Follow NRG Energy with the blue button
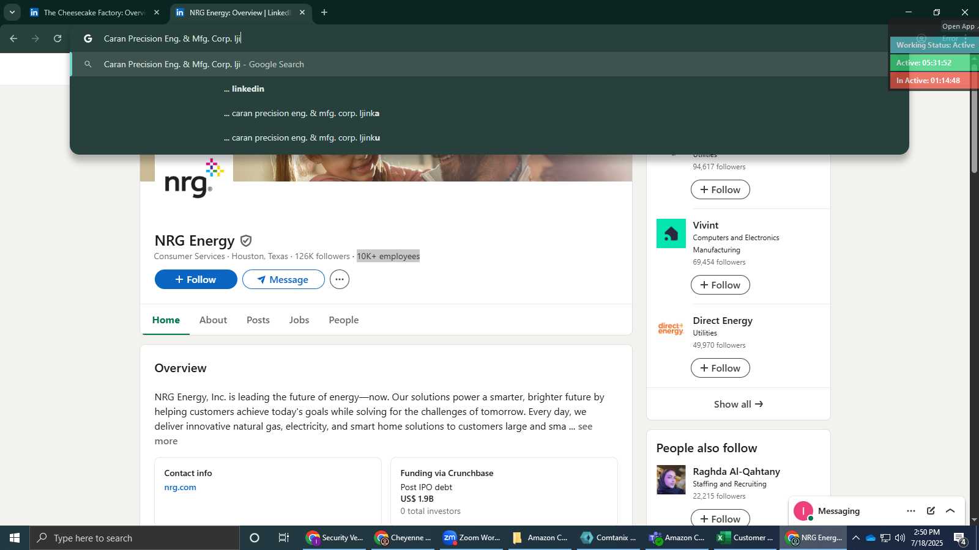Screen dimensions: 979x550 (x=196, y=279)
